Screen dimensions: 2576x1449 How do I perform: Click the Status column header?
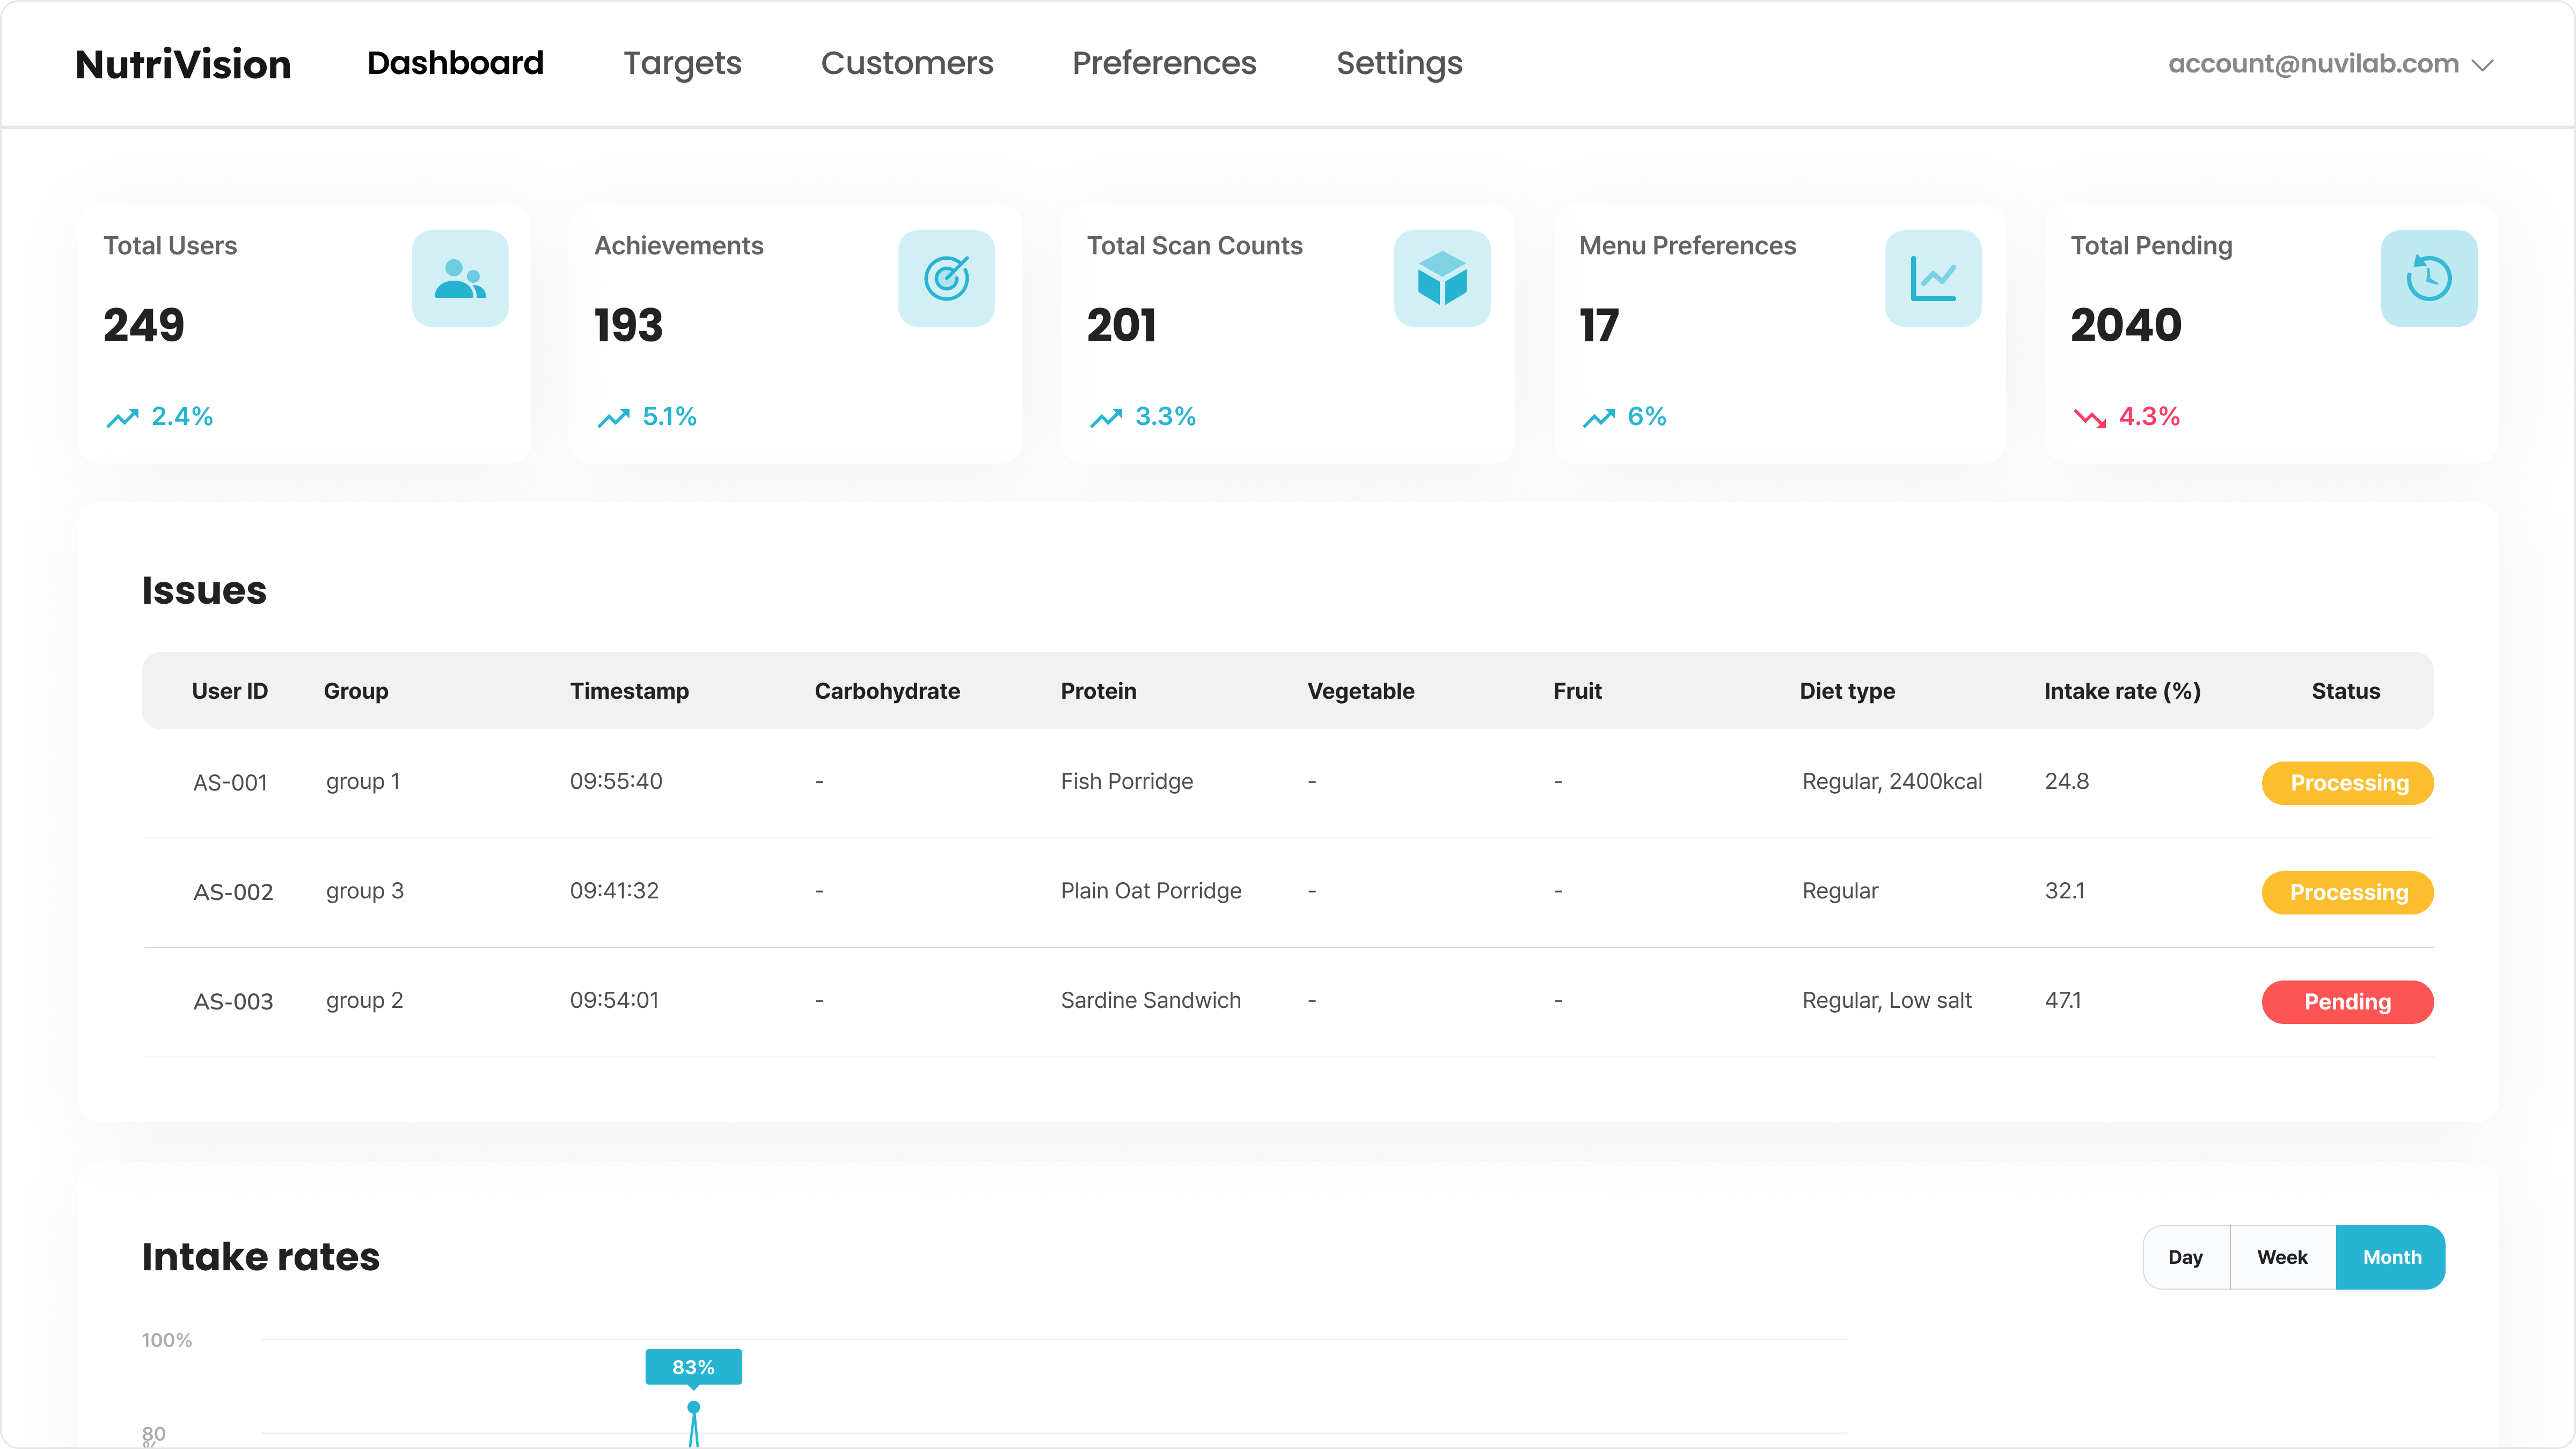[2345, 691]
